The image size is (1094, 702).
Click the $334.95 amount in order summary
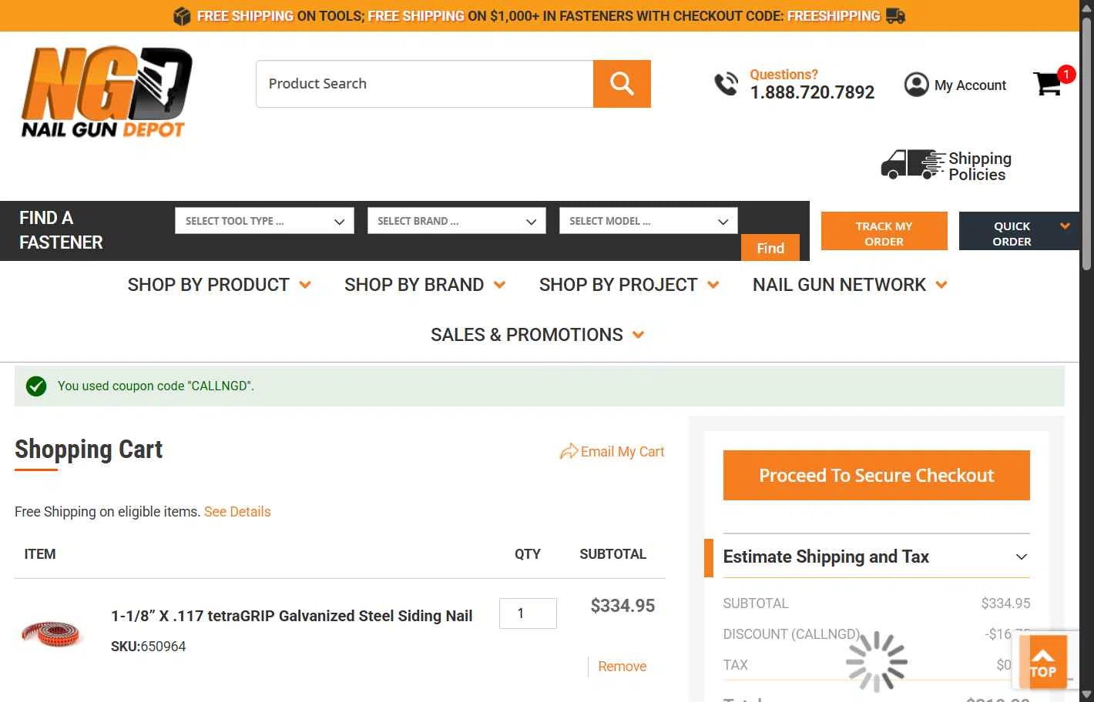click(1005, 603)
